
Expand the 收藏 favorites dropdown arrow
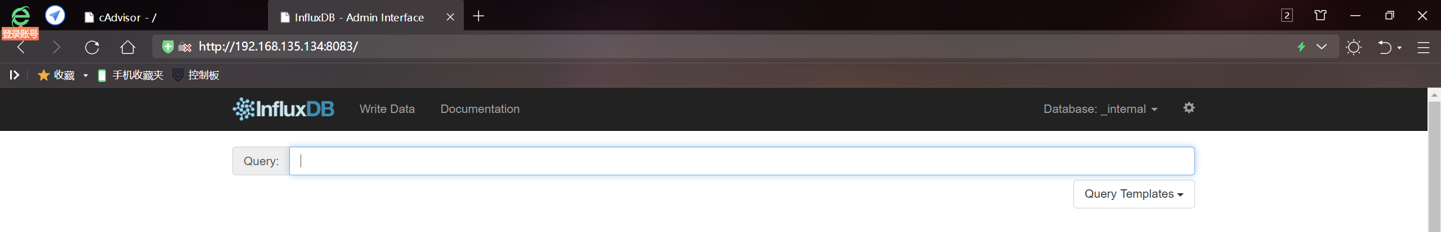(x=86, y=75)
